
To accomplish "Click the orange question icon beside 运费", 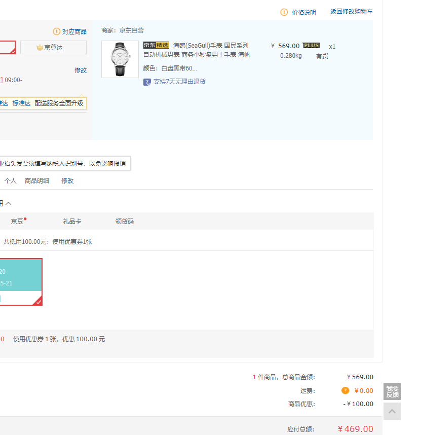I will 345,390.
